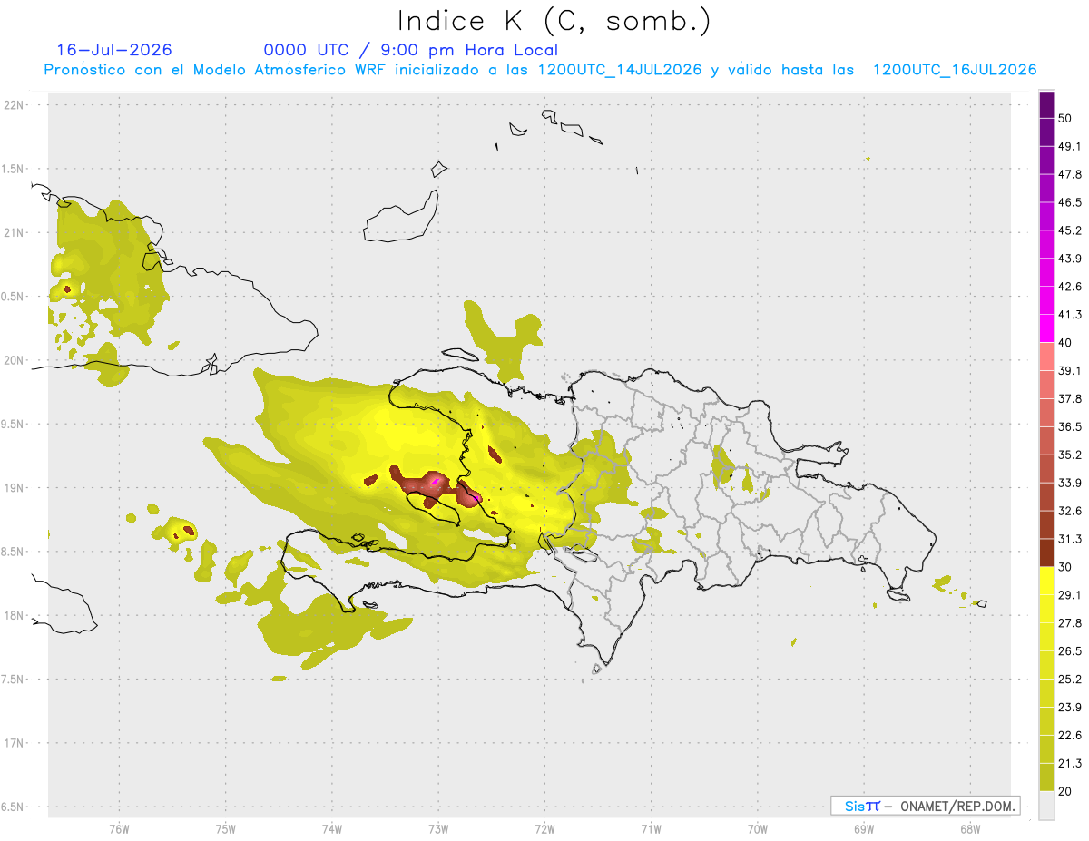Click the "69W" longitude label
1089x841 pixels.
point(863,828)
